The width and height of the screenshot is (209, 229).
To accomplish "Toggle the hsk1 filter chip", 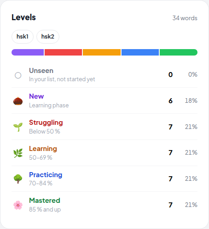I will (x=23, y=37).
